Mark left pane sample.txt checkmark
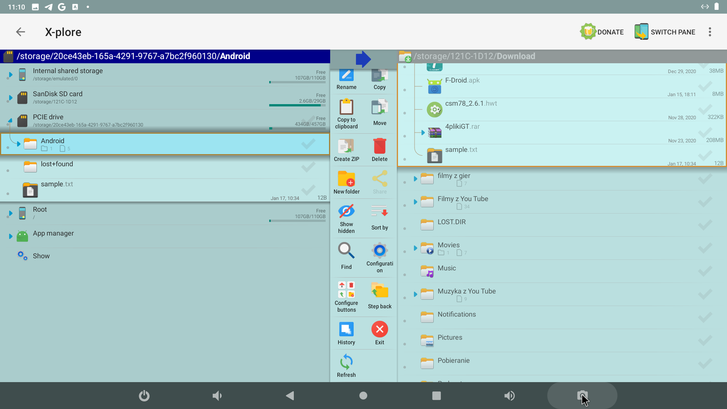Viewport: 727px width, 409px height. point(309,189)
